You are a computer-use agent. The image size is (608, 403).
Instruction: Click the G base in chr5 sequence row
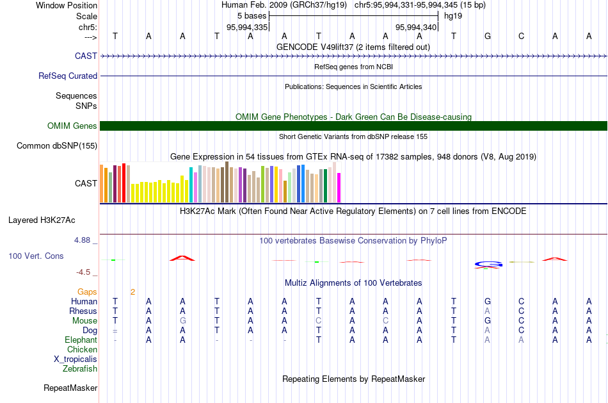coord(488,36)
